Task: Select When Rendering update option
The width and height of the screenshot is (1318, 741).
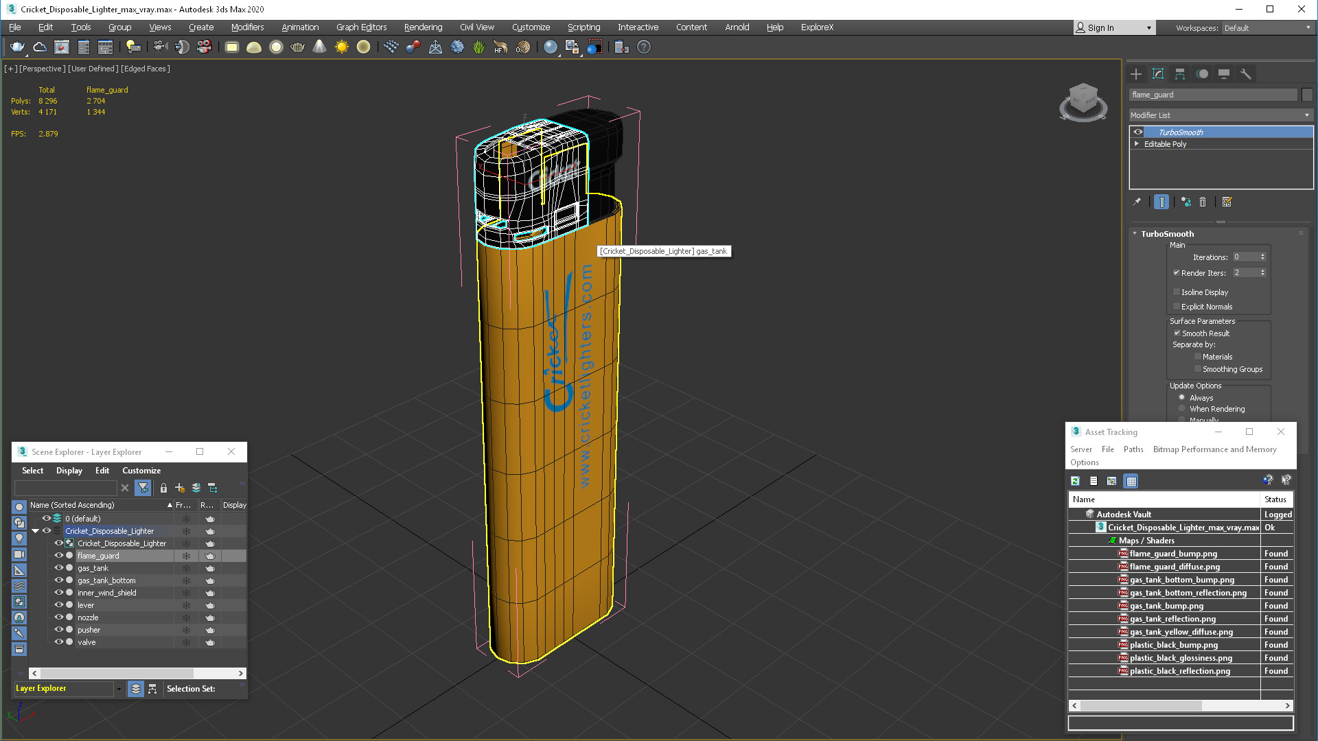Action: [x=1182, y=408]
